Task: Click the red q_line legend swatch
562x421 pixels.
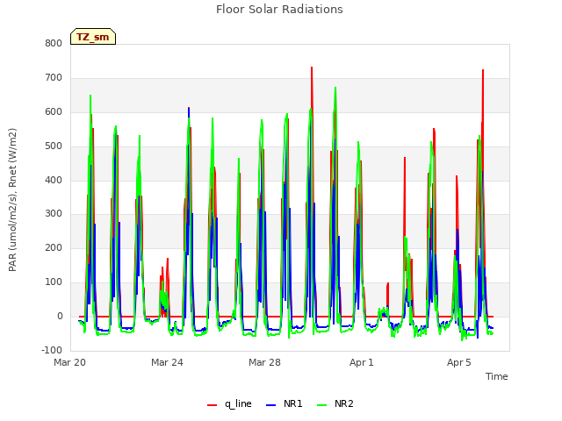Action: pos(213,405)
